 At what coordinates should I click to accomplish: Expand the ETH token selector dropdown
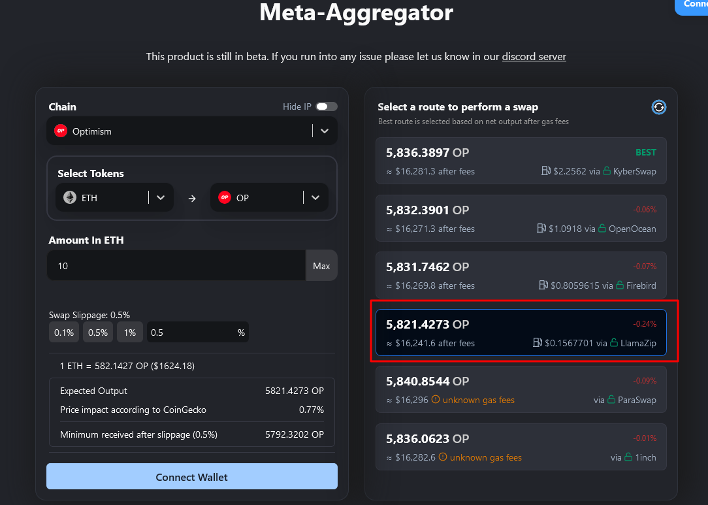click(x=161, y=197)
